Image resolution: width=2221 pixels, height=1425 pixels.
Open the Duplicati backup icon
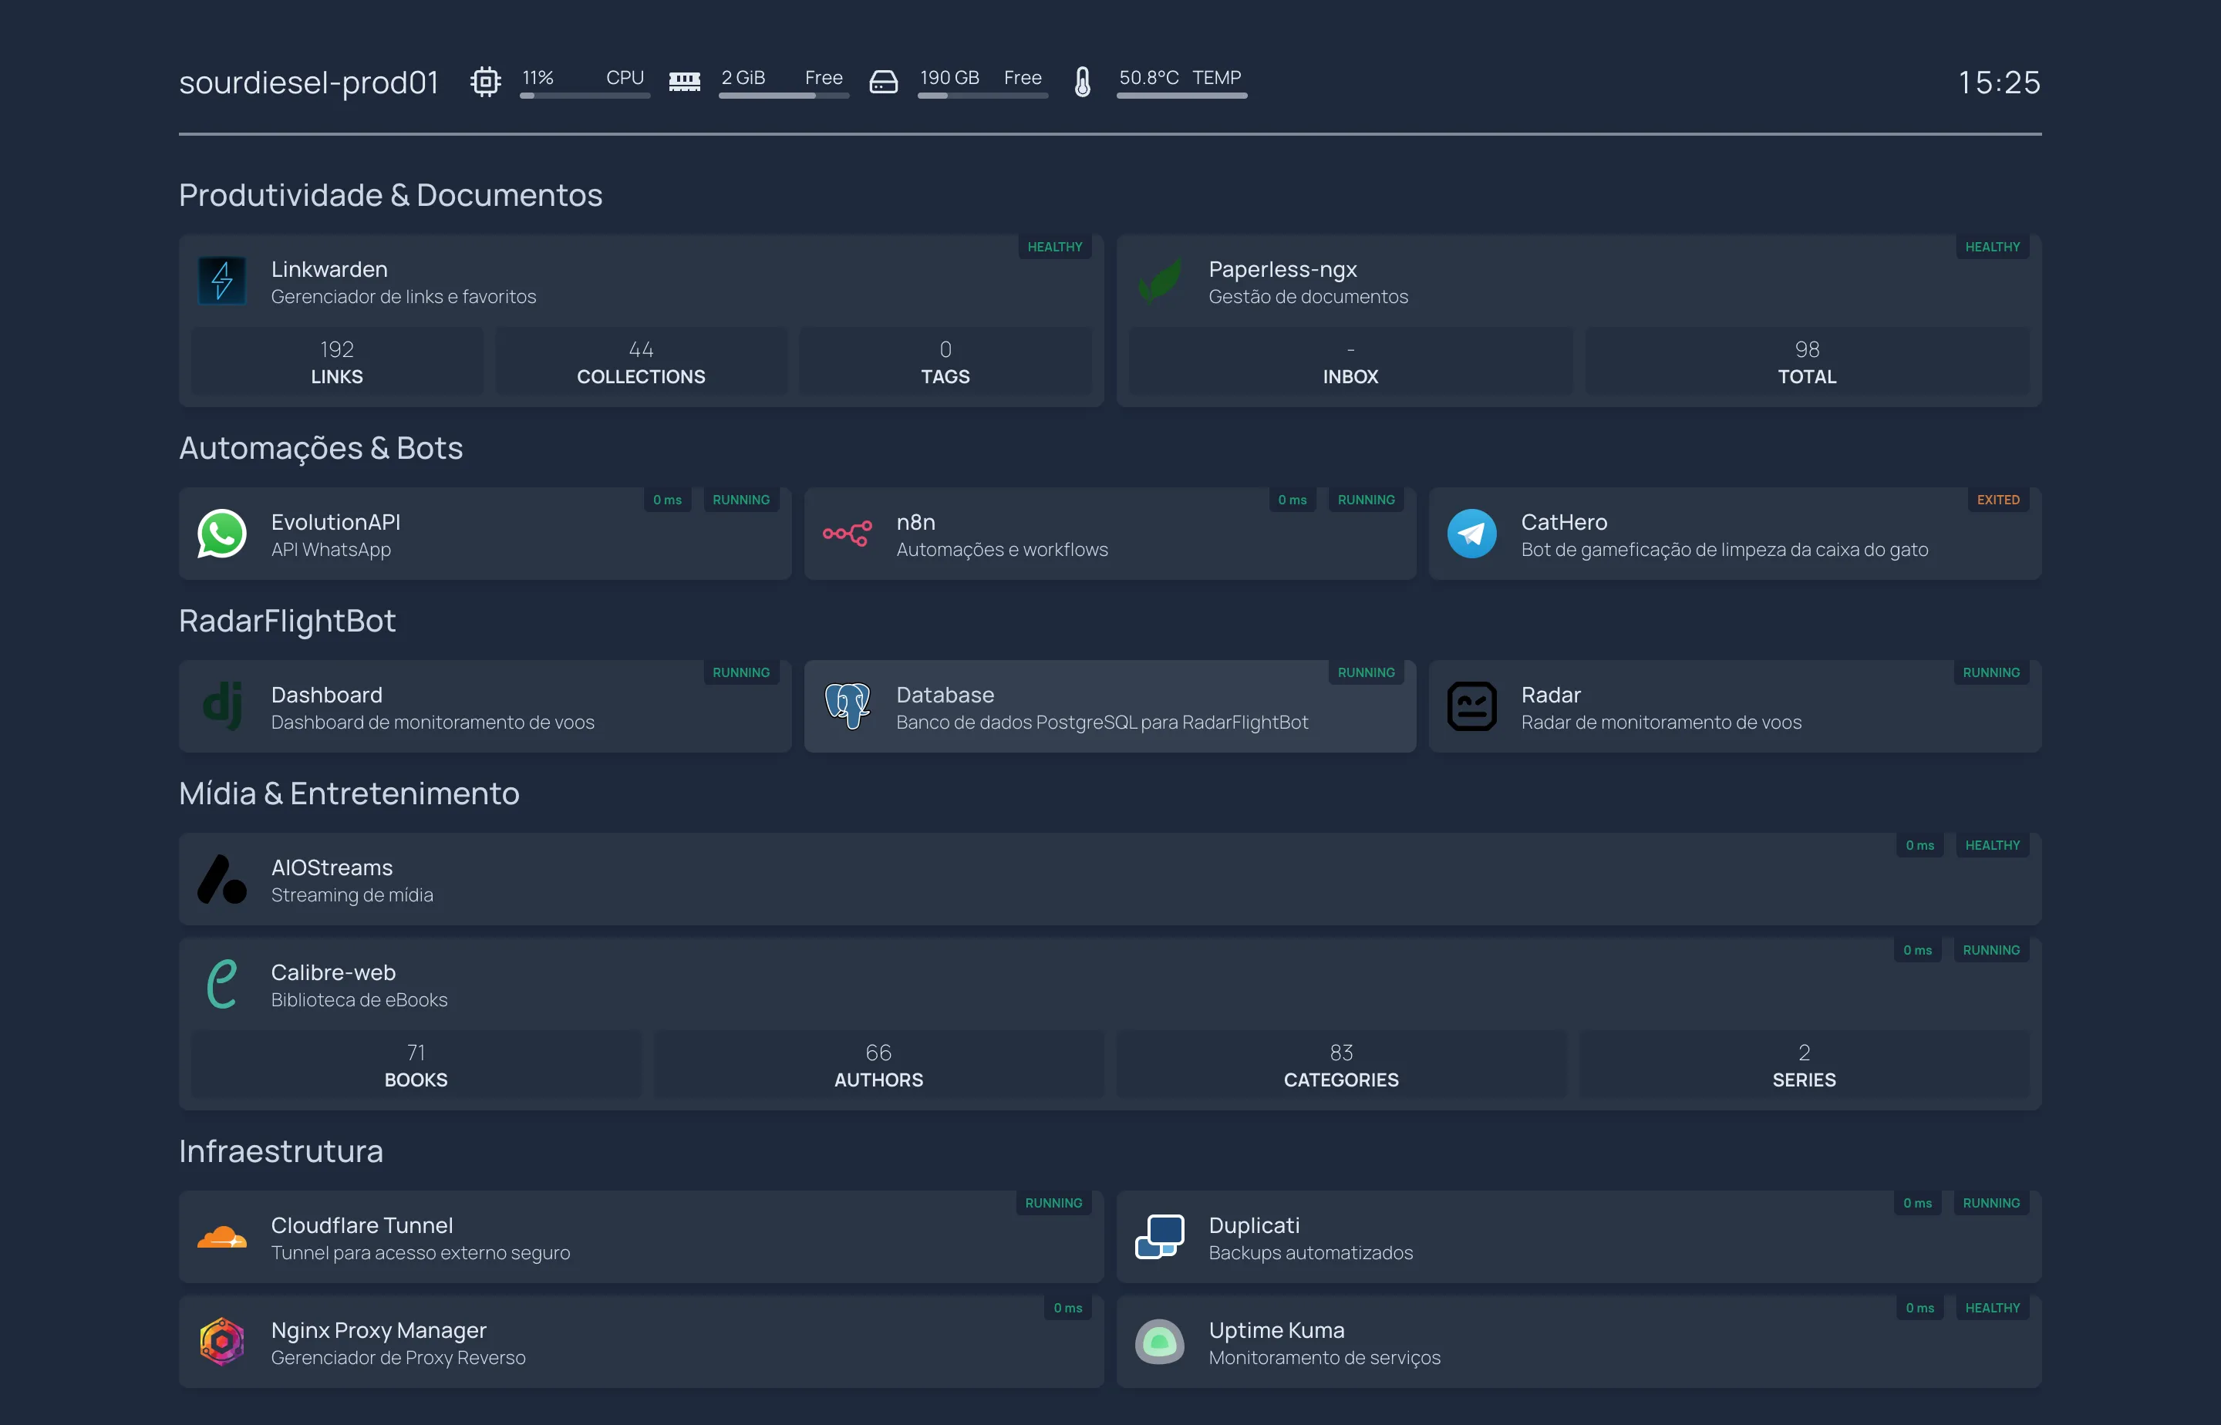point(1160,1237)
